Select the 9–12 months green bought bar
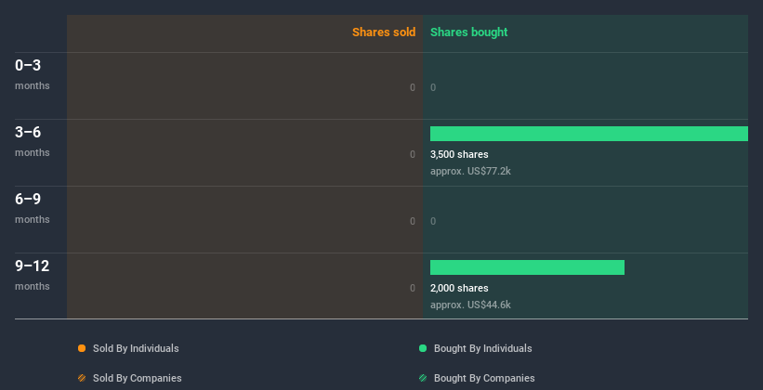The height and width of the screenshot is (390, 763). coord(527,267)
